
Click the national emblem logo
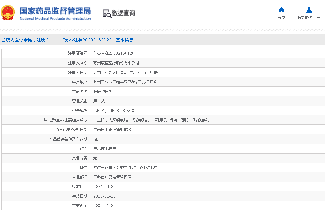pos(8,13)
